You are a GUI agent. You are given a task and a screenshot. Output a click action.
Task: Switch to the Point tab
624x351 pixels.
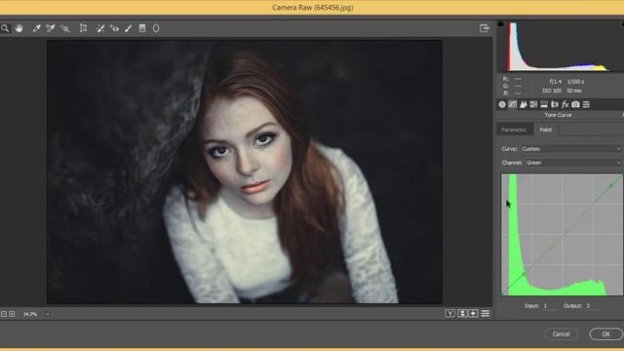546,130
